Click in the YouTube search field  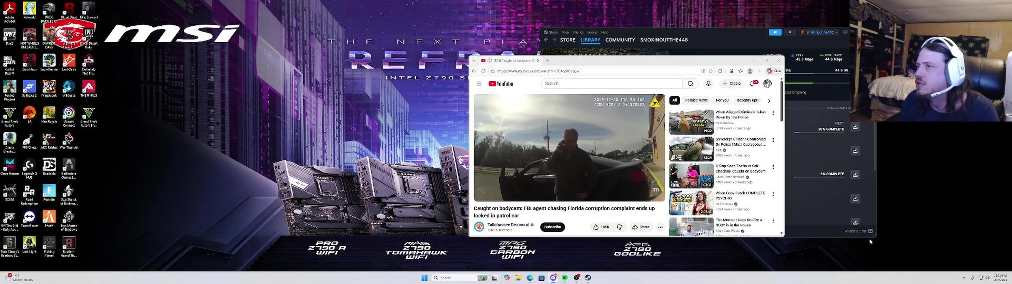point(612,84)
